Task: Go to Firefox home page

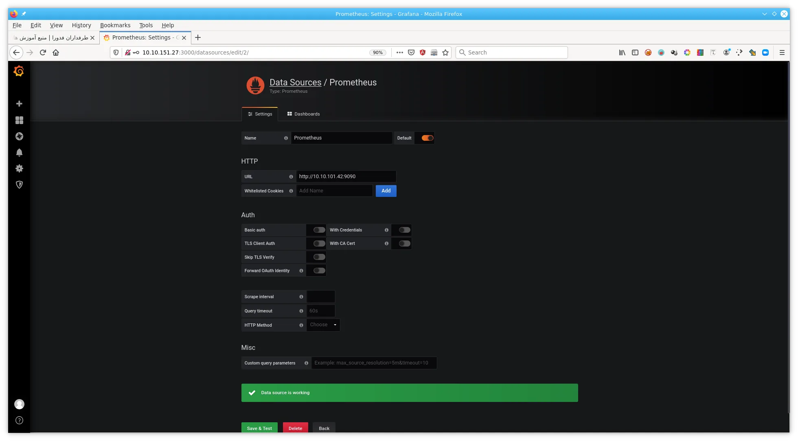Action: click(x=56, y=52)
